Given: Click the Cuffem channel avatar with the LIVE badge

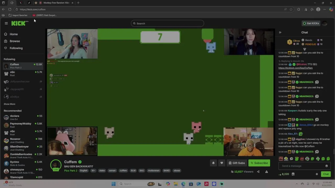Looking at the screenshot, I should 56,165.
